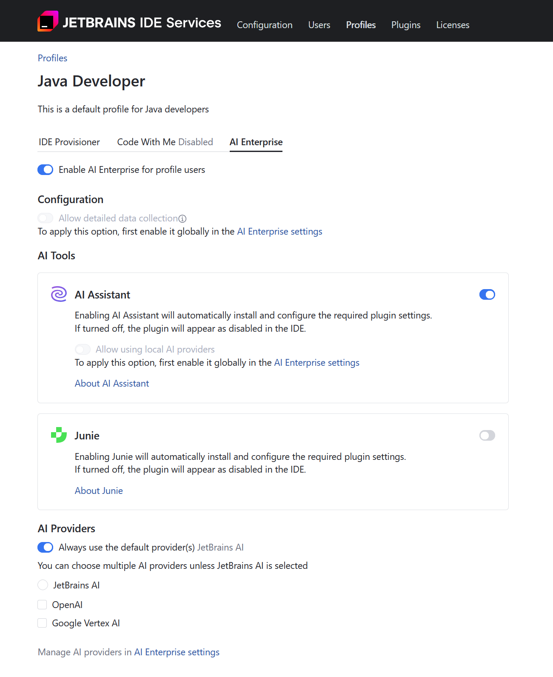This screenshot has width=553, height=677.
Task: Open the Profiles breadcrumb link
Action: pos(52,58)
